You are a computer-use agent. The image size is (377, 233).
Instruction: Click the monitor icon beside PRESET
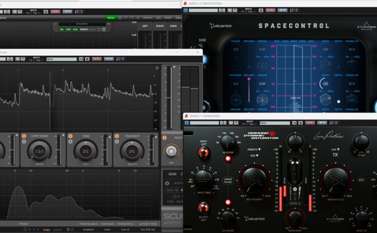pyautogui.click(x=120, y=18)
